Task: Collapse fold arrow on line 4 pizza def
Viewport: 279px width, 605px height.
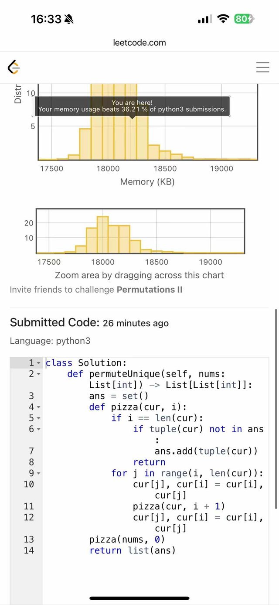Action: click(38, 407)
